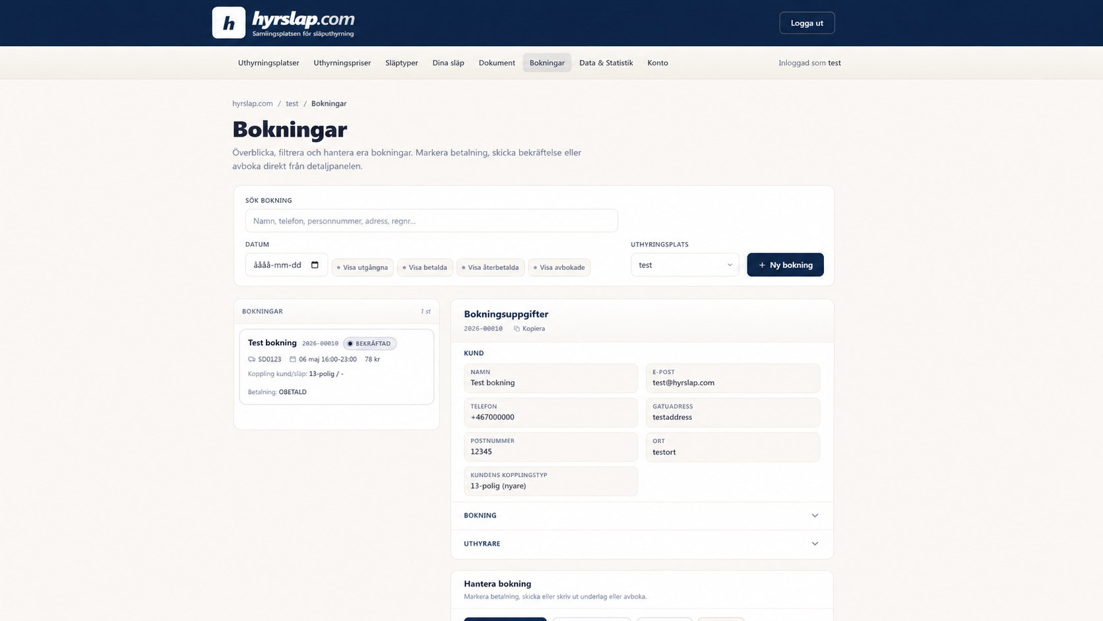
Task: Click the hyrslap.com 'h' logo icon
Action: (228, 22)
